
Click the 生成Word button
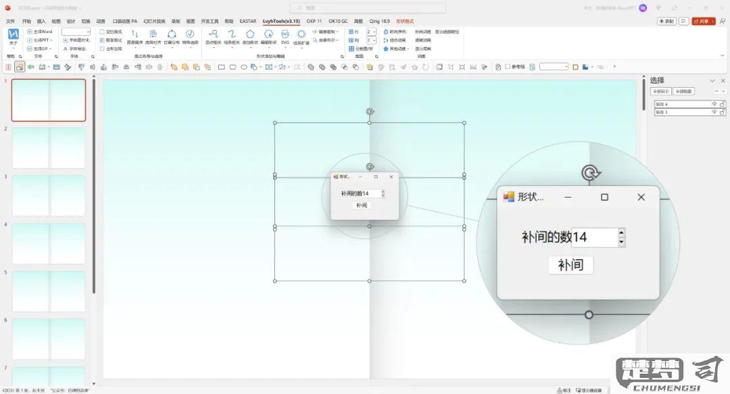(x=40, y=32)
